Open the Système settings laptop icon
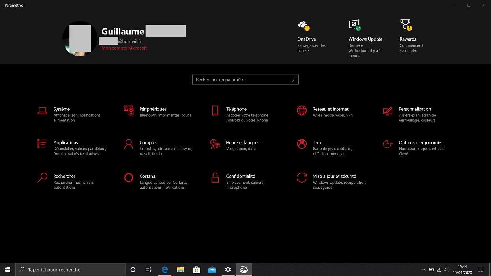 42,111
